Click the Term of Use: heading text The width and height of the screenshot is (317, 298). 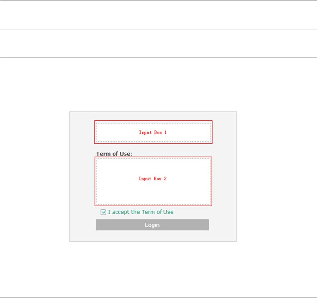pyautogui.click(x=114, y=154)
